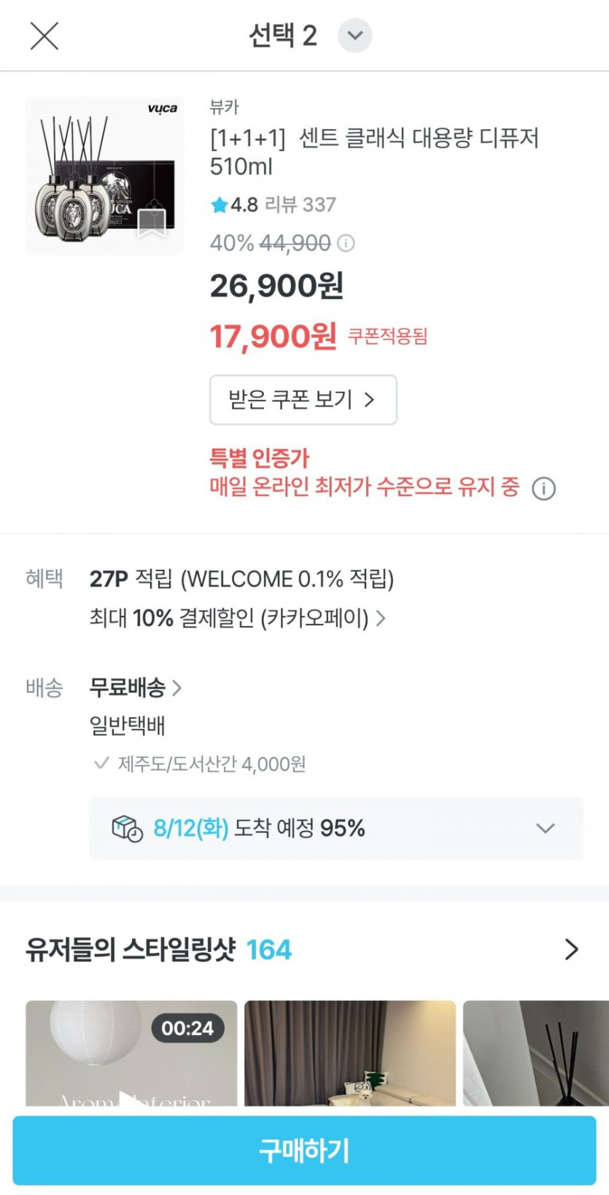This screenshot has height=1195, width=609.
Task: Tap the blue star rating icon
Action: 219,205
